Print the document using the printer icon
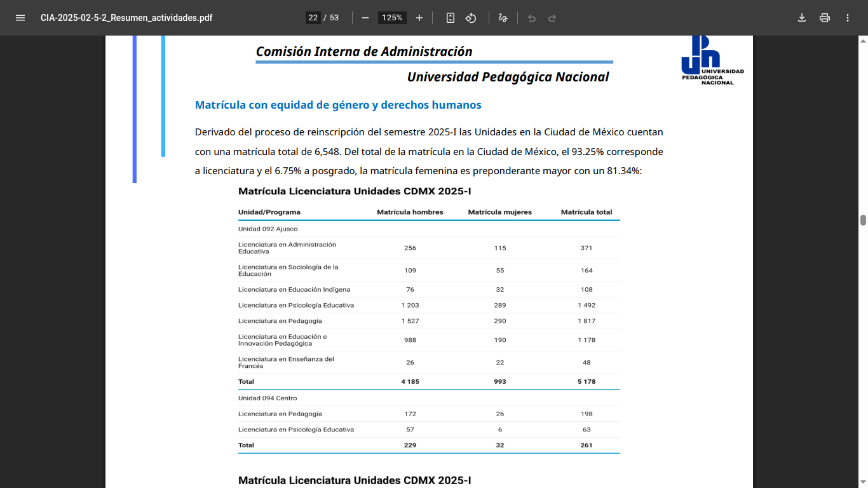 tap(825, 18)
